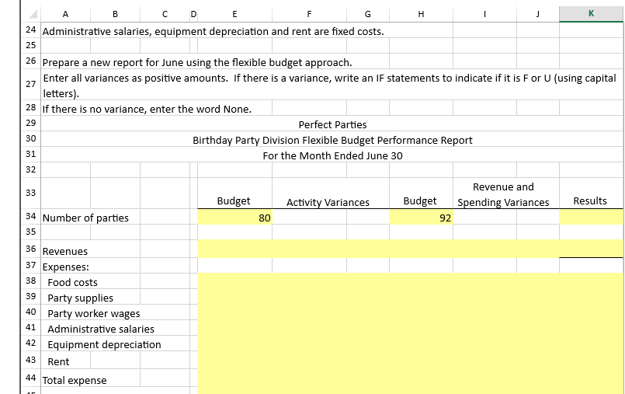
Task: Click yellow Results cell in Number of parties row
Action: [x=592, y=217]
